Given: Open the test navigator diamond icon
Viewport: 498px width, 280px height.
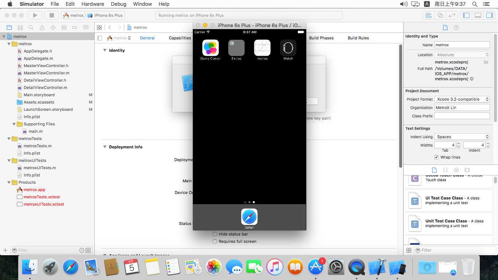Looking at the screenshot, I should pos(53,27).
